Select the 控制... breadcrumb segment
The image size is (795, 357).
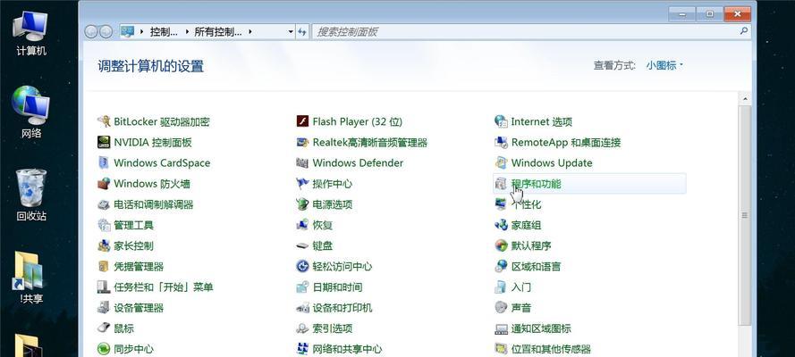click(164, 32)
